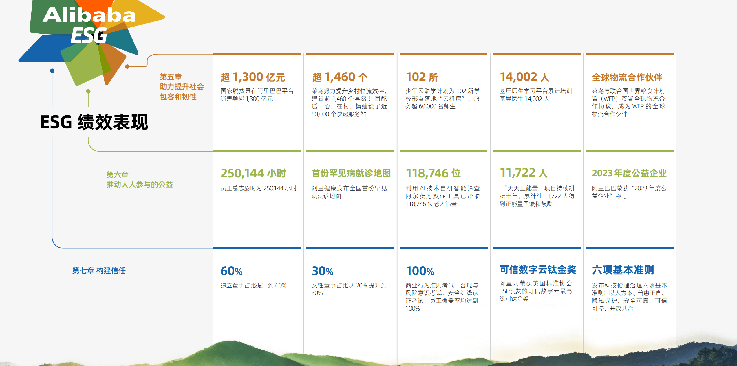Click the '天天正能量' project description
This screenshot has width=737, height=366.
click(537, 196)
